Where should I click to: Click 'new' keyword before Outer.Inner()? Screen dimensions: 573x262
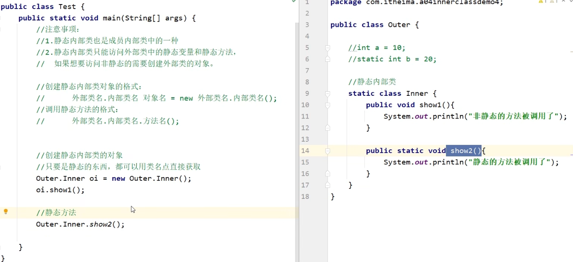pyautogui.click(x=118, y=178)
